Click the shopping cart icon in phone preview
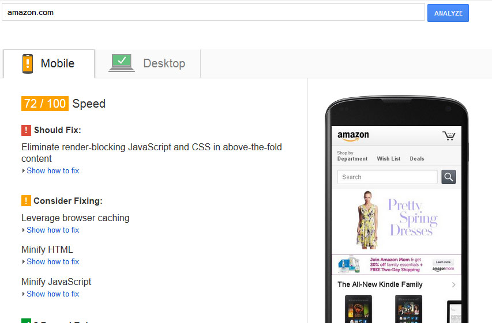The image size is (492, 323). tap(449, 136)
